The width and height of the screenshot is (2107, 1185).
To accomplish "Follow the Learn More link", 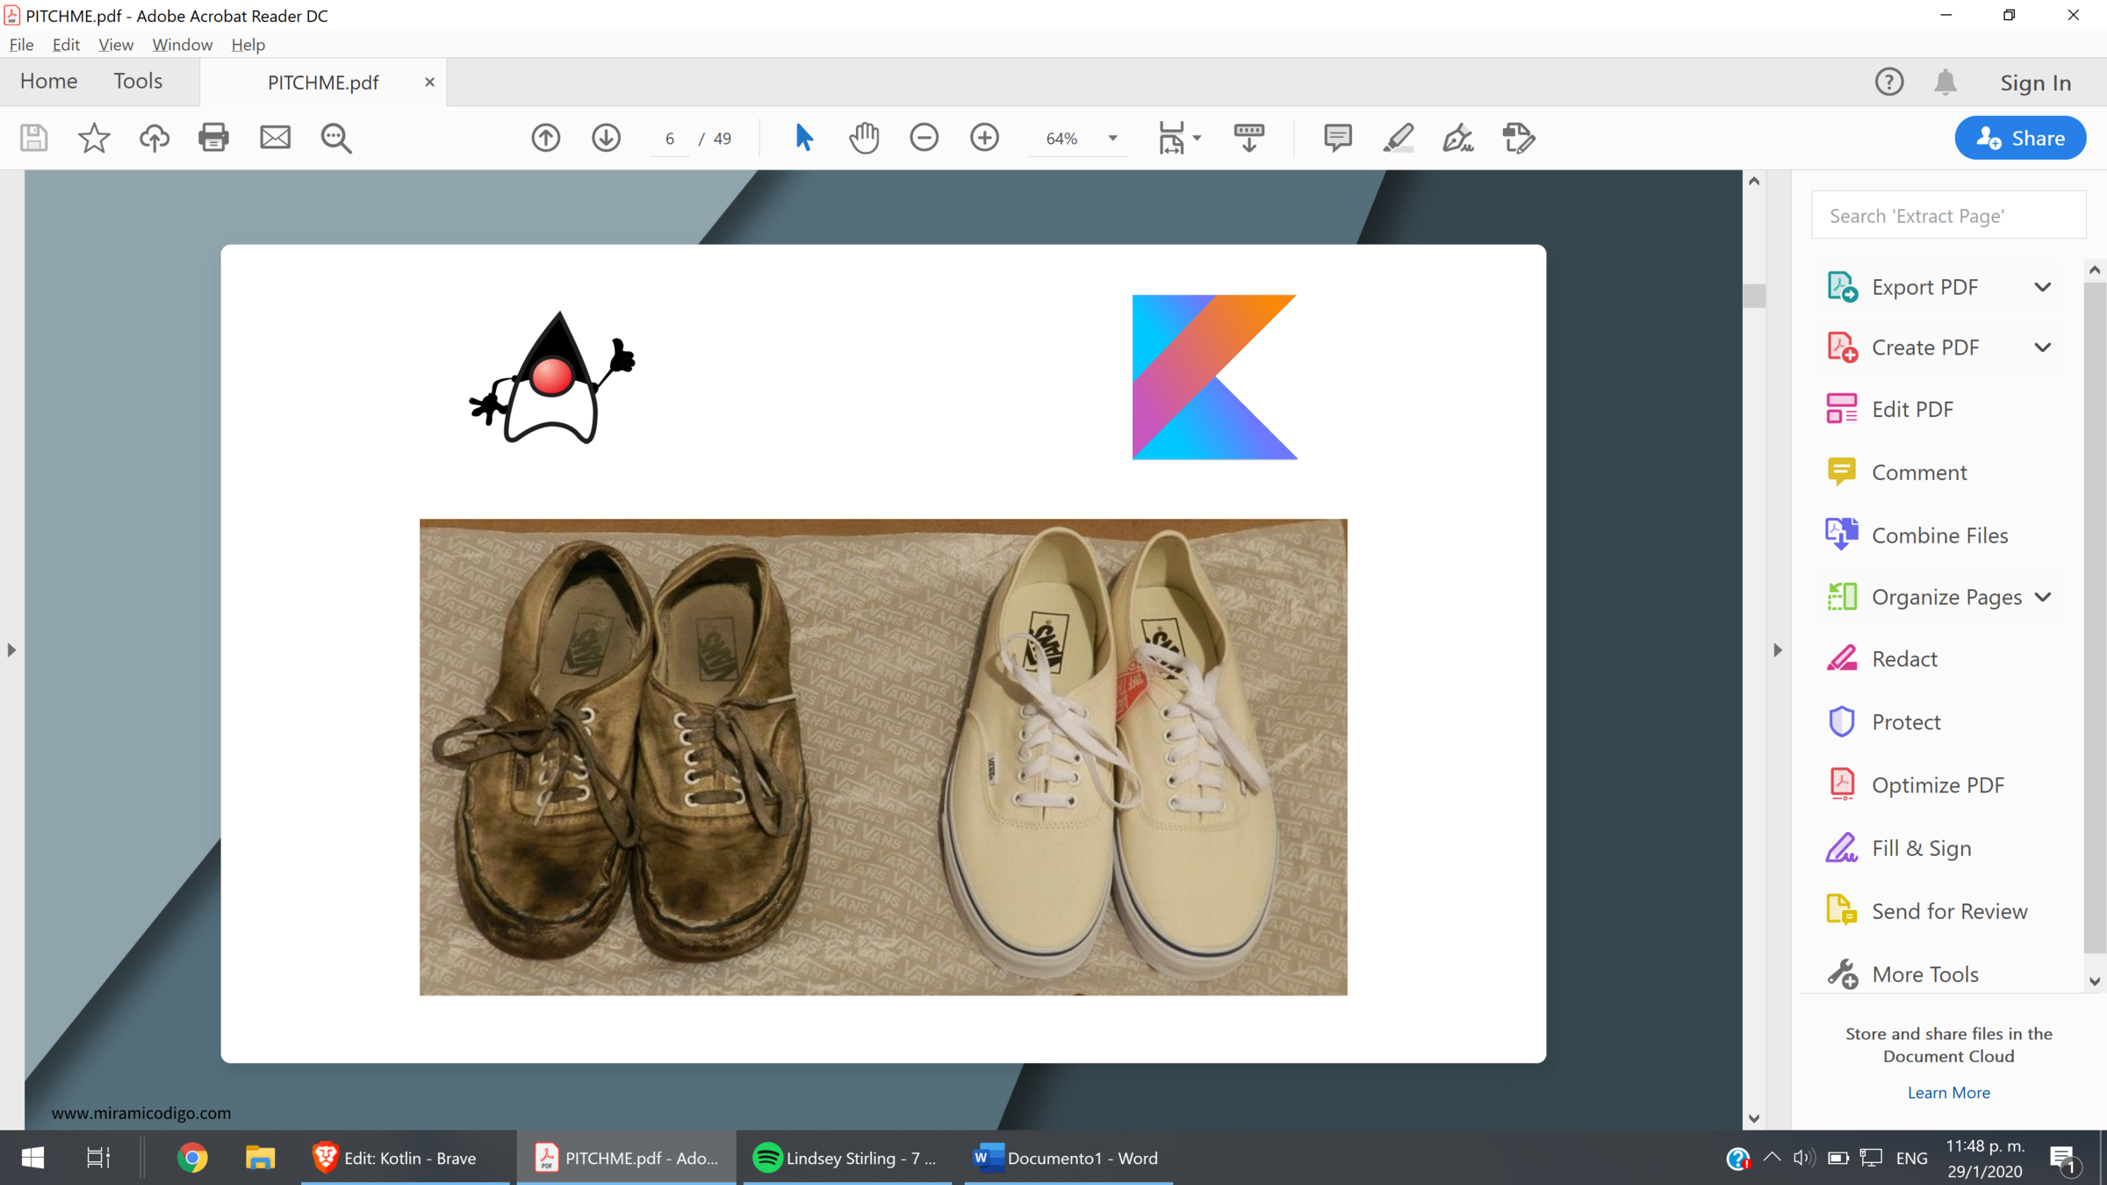I will point(1948,1092).
